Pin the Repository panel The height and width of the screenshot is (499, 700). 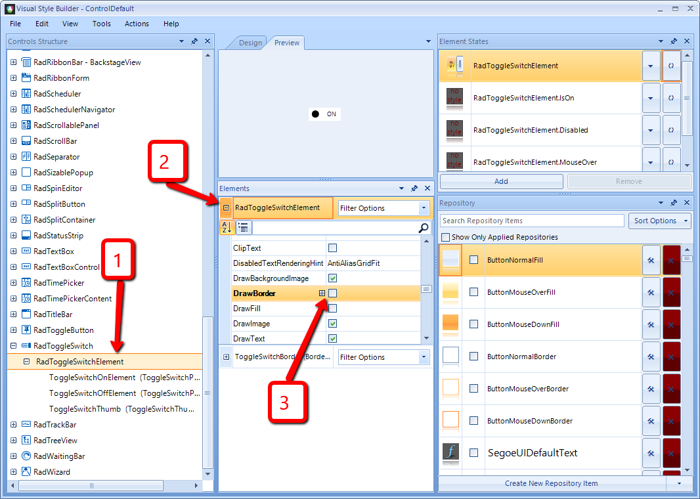click(674, 203)
